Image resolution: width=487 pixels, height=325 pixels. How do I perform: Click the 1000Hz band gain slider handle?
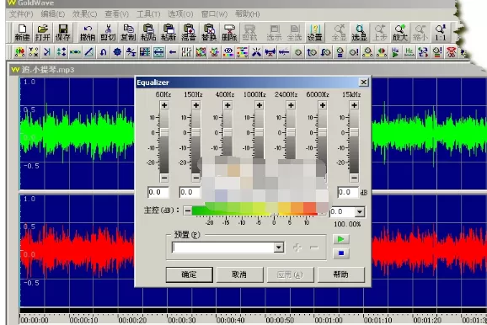260,132
